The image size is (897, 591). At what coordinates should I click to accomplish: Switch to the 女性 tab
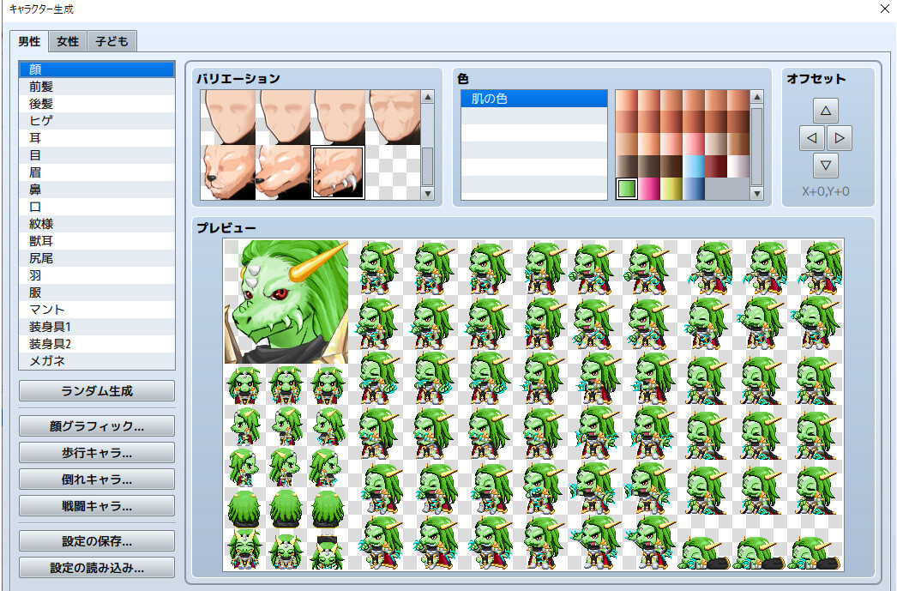(x=68, y=41)
